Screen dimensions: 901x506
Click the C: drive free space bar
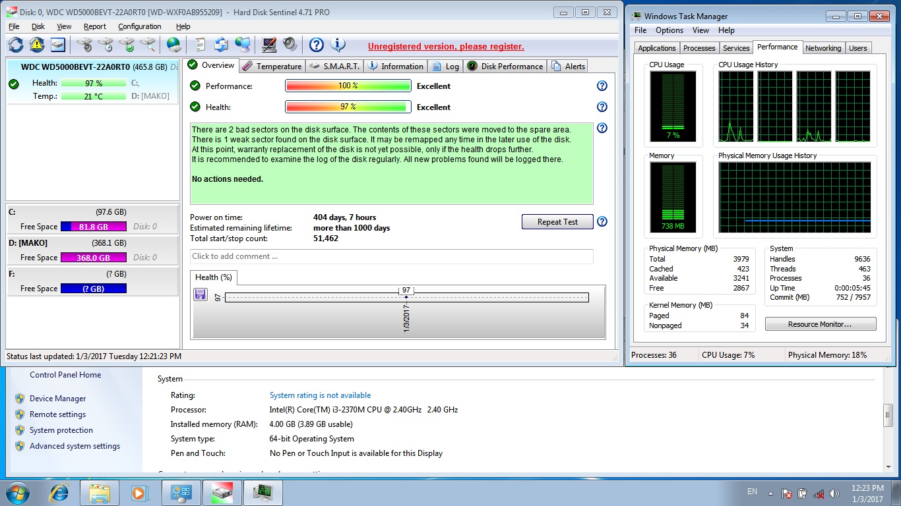coord(93,227)
